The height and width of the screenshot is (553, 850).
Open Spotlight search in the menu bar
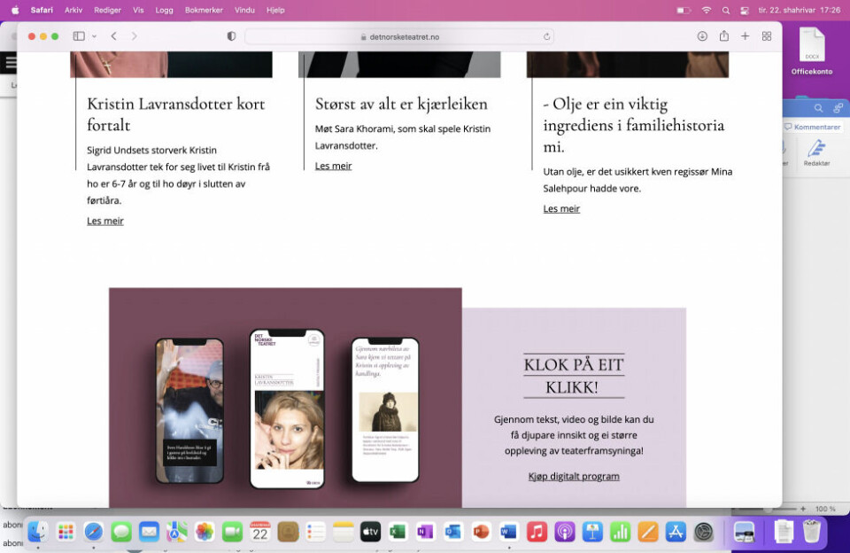point(726,10)
